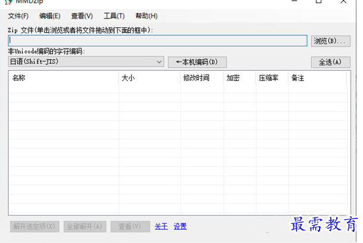Click the 全部解开(A) button
Viewport: 363px width, 243px height.
tap(85, 226)
